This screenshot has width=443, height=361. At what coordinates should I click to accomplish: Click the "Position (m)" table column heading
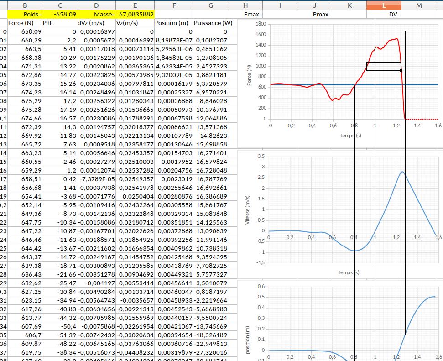[174, 23]
